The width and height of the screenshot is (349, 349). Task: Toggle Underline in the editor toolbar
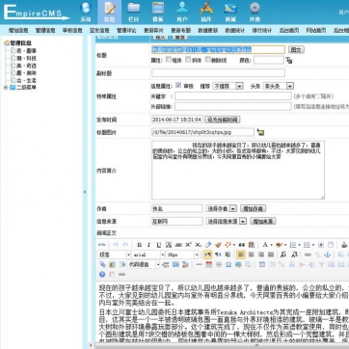coord(159,245)
